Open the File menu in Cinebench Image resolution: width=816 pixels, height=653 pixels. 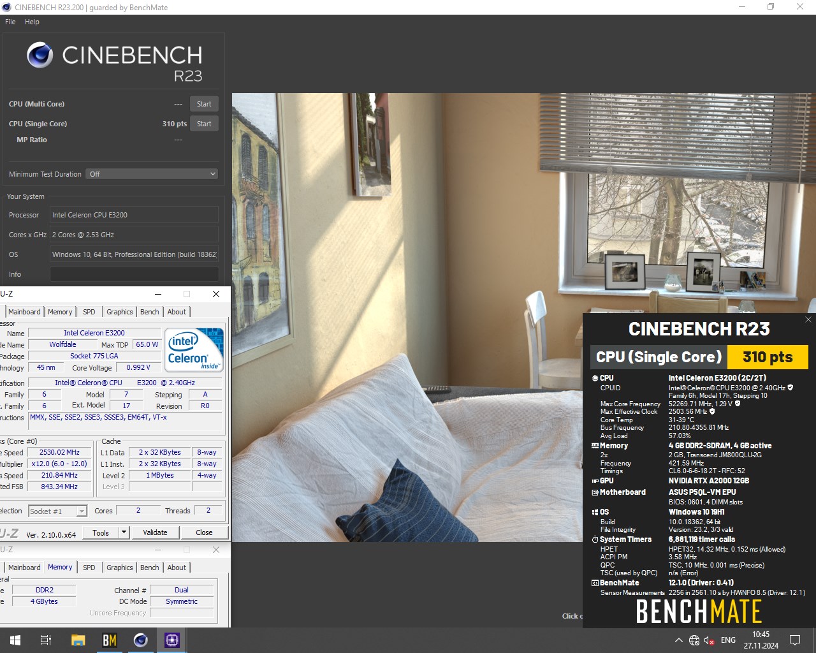(x=10, y=22)
